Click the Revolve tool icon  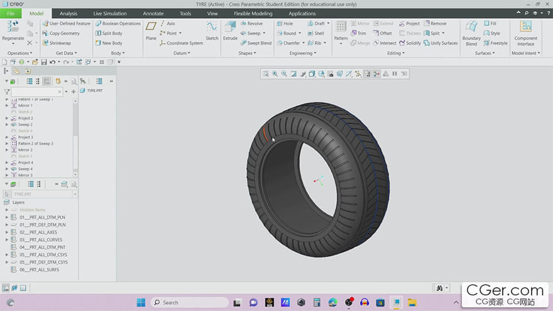(251, 23)
